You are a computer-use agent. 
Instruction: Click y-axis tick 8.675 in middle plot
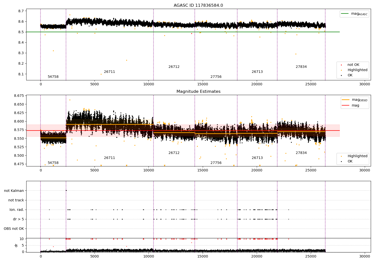[19, 96]
